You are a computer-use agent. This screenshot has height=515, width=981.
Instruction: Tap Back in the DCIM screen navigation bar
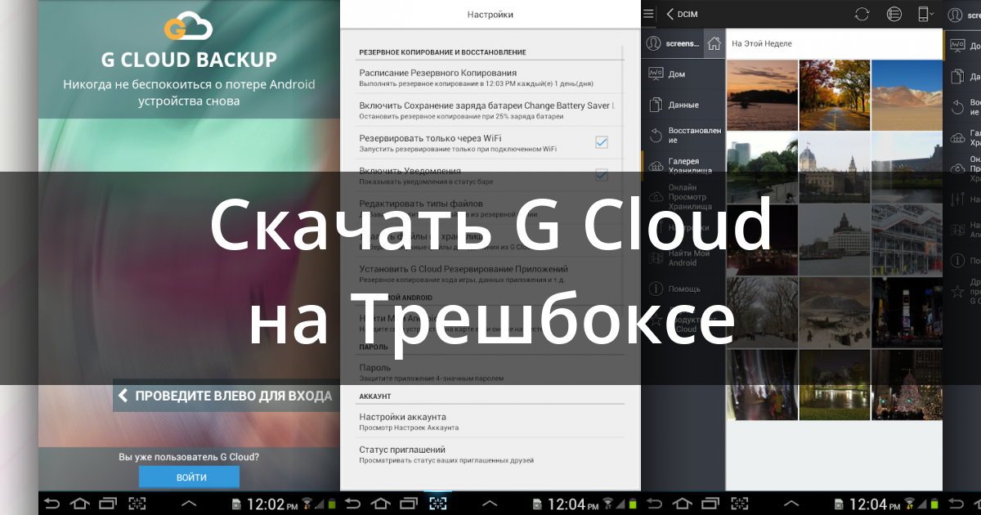tap(653, 504)
